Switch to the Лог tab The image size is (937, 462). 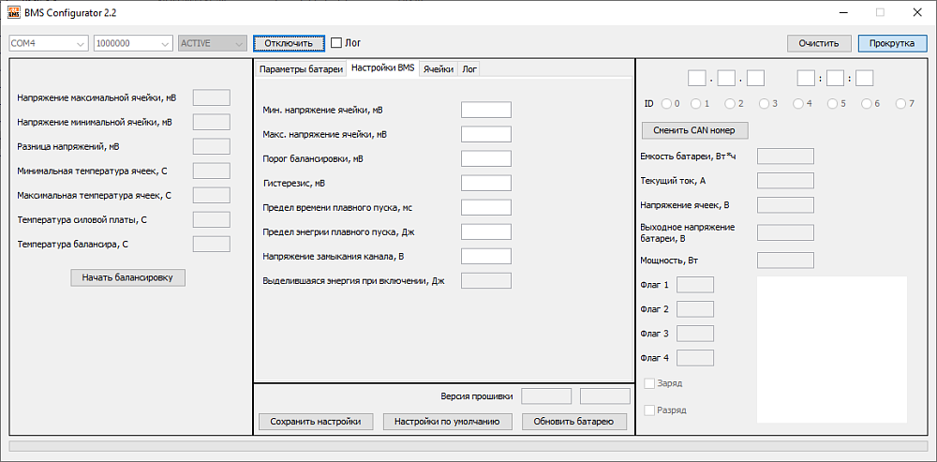469,69
